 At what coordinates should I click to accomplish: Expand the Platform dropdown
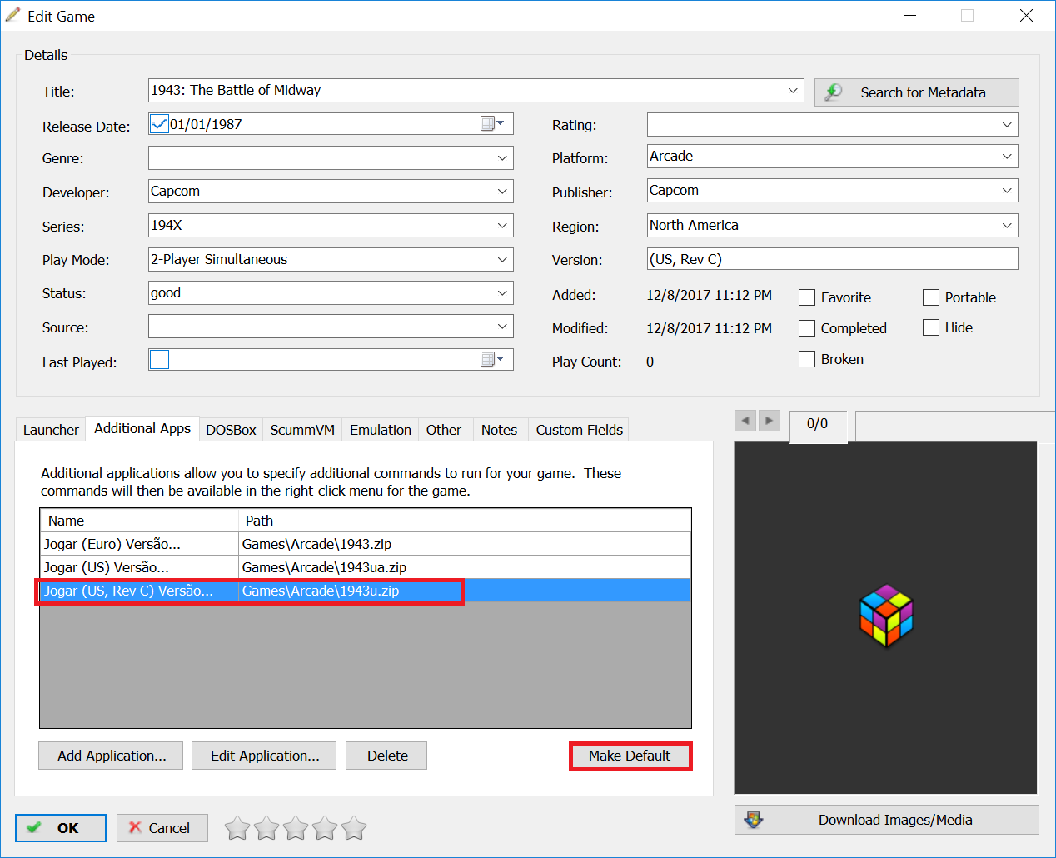pyautogui.click(x=1007, y=157)
